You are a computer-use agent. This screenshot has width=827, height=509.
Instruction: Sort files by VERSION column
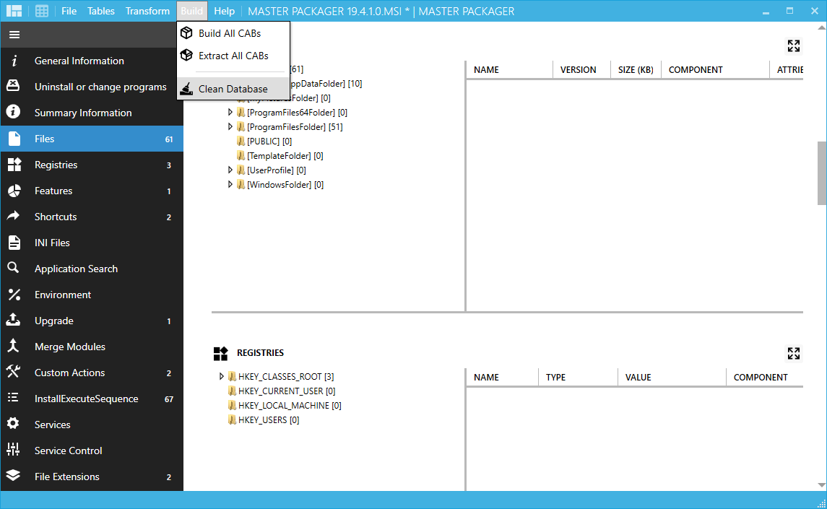tap(578, 69)
